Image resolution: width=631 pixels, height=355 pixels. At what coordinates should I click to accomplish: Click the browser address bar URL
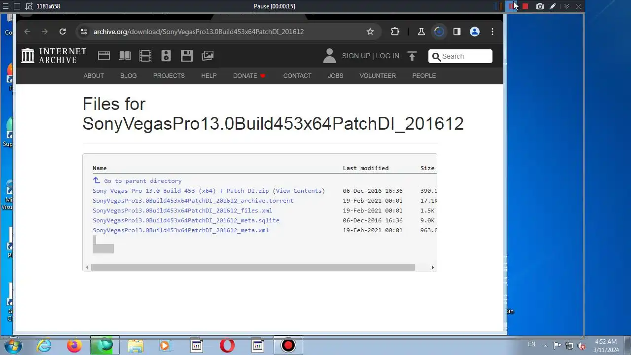click(x=199, y=32)
